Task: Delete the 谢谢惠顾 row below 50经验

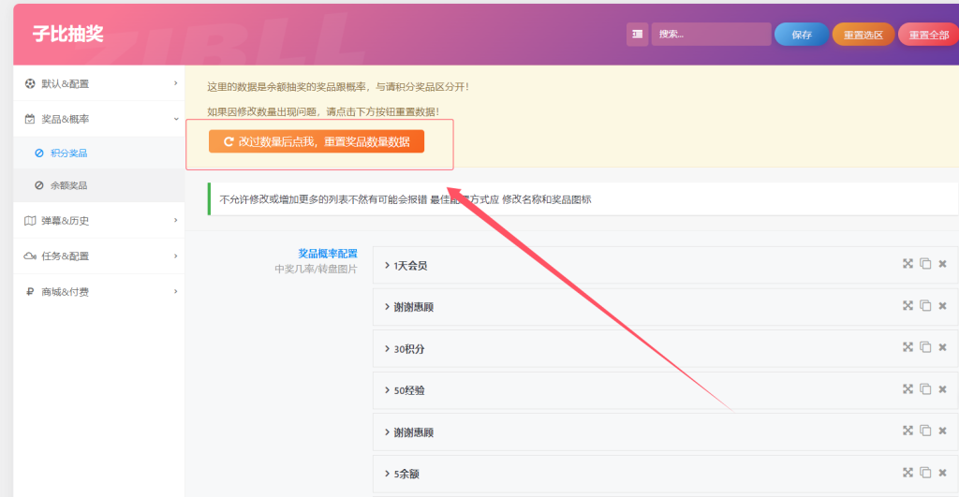Action: point(942,431)
